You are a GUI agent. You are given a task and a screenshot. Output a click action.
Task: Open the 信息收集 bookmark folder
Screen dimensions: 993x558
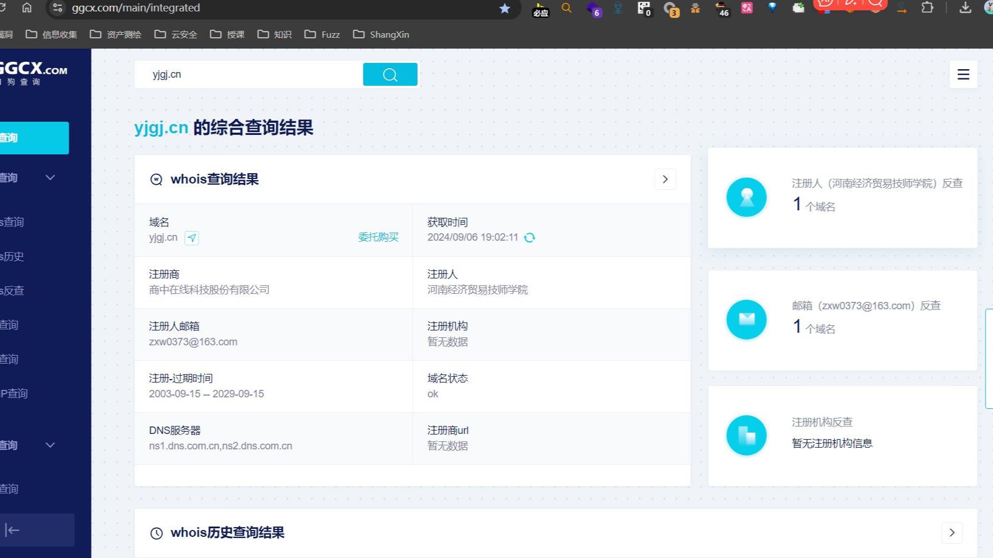(52, 34)
